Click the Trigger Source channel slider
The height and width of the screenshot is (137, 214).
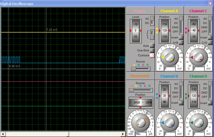click(x=134, y=69)
